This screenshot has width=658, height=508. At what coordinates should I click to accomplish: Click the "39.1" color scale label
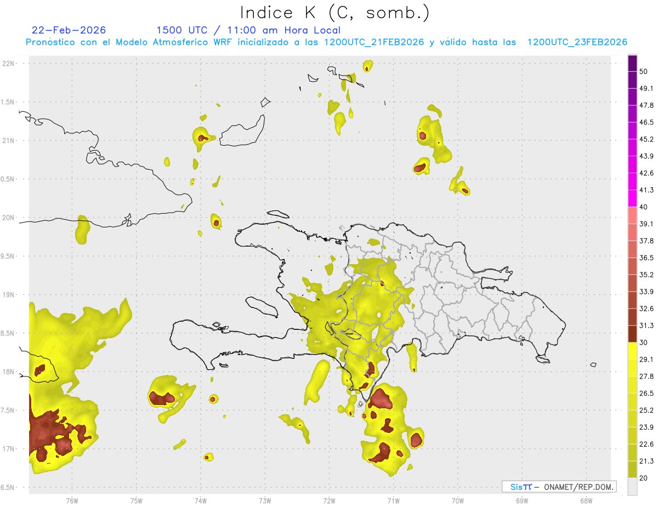(646, 224)
